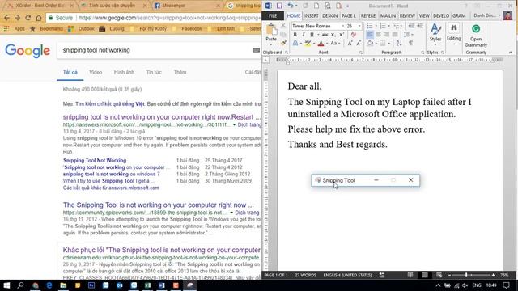Toggle Underline formatting in Word
518x291 pixels.
tap(312, 34)
